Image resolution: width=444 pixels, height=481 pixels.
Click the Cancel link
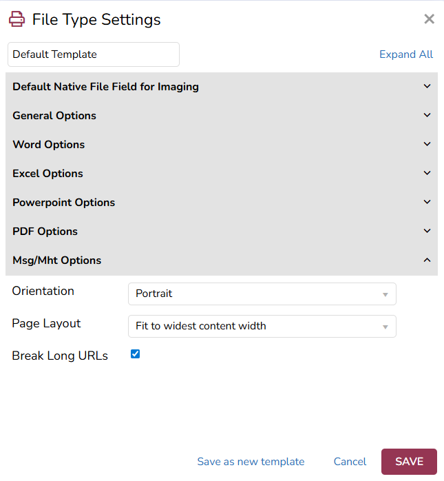tap(350, 462)
